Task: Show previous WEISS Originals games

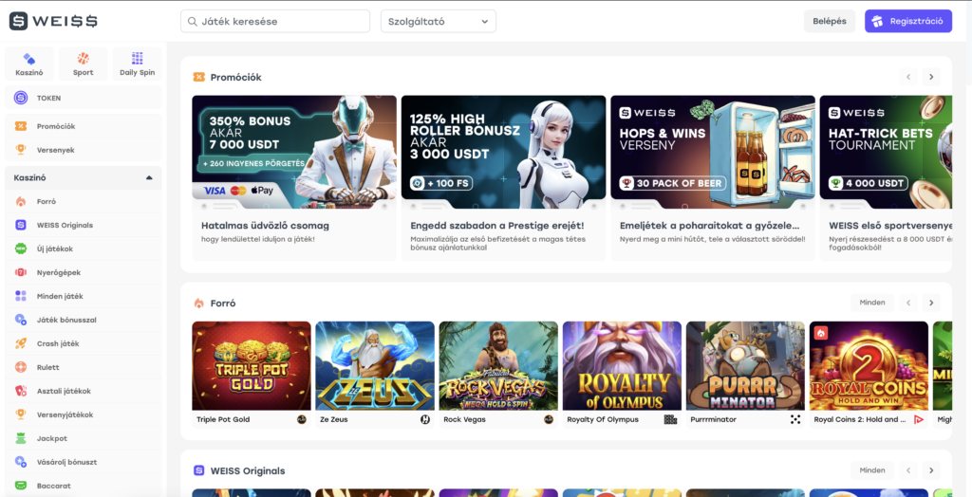Action: tap(908, 470)
